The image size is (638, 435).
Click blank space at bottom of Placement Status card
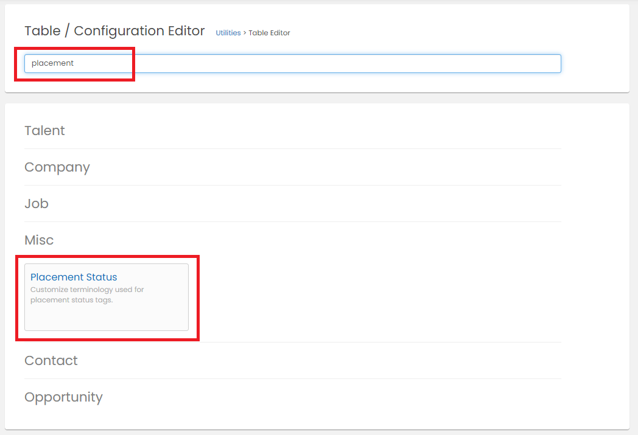(x=107, y=319)
